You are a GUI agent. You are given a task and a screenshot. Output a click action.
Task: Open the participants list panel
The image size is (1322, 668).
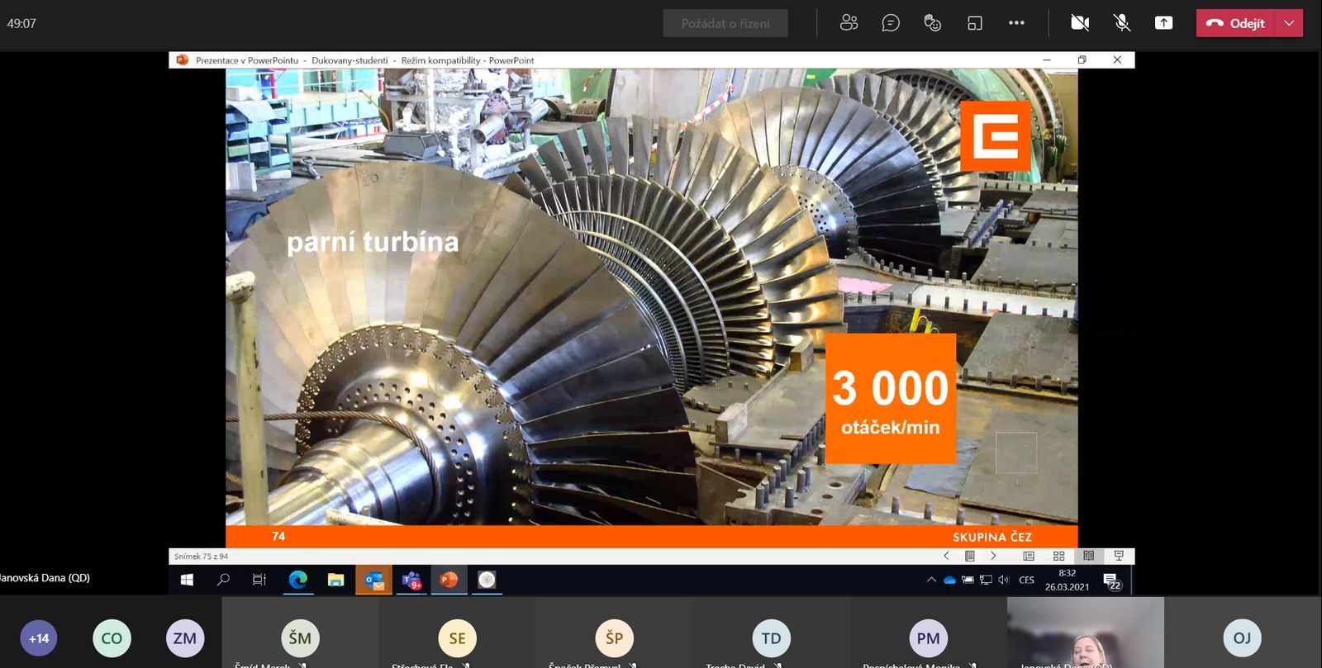[x=849, y=23]
